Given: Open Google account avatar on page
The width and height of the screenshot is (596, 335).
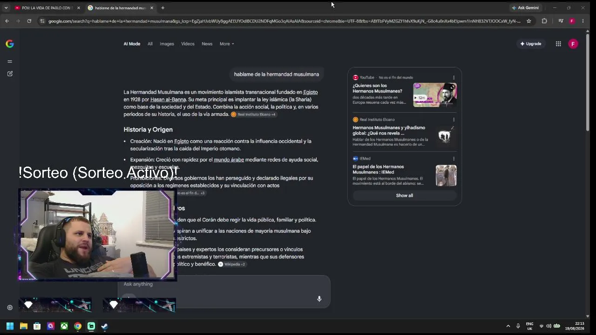Looking at the screenshot, I should pyautogui.click(x=573, y=44).
